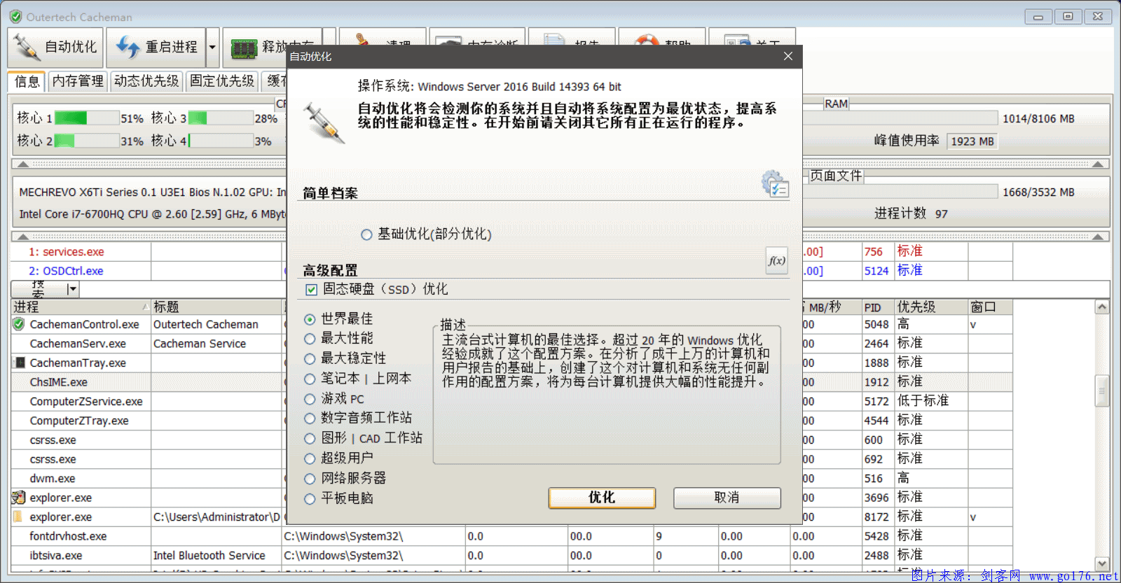
Task: Click the process list scrollbar down arrow
Action: [x=1101, y=564]
